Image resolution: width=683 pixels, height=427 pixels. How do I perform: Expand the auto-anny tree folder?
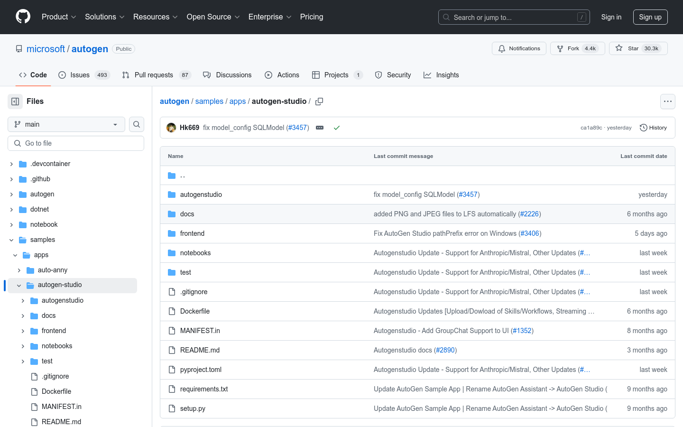click(19, 270)
